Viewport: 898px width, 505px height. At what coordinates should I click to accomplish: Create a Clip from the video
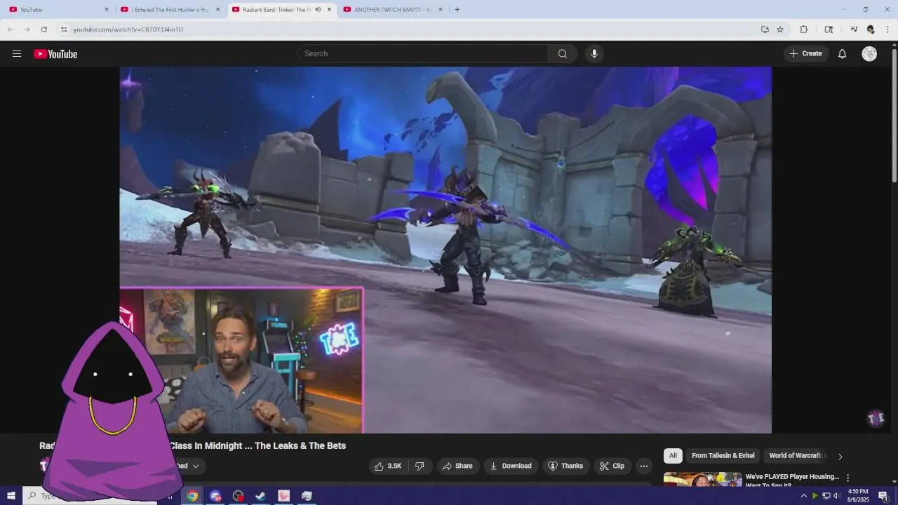point(612,466)
